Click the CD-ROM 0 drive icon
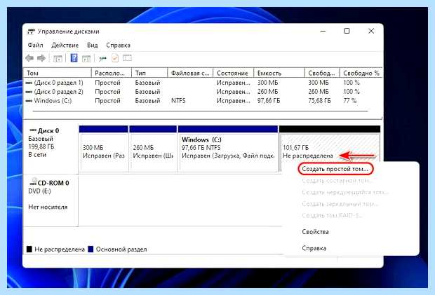The image size is (435, 295). 33,182
